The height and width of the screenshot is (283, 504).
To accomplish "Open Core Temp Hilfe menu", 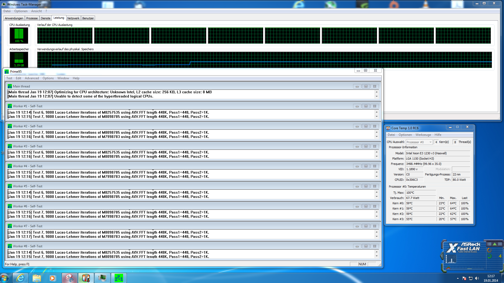I will click(x=438, y=135).
